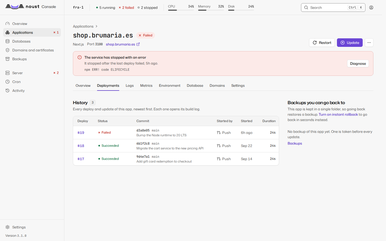Switch to the app Settings tab
The width and height of the screenshot is (386, 241).
pyautogui.click(x=238, y=86)
